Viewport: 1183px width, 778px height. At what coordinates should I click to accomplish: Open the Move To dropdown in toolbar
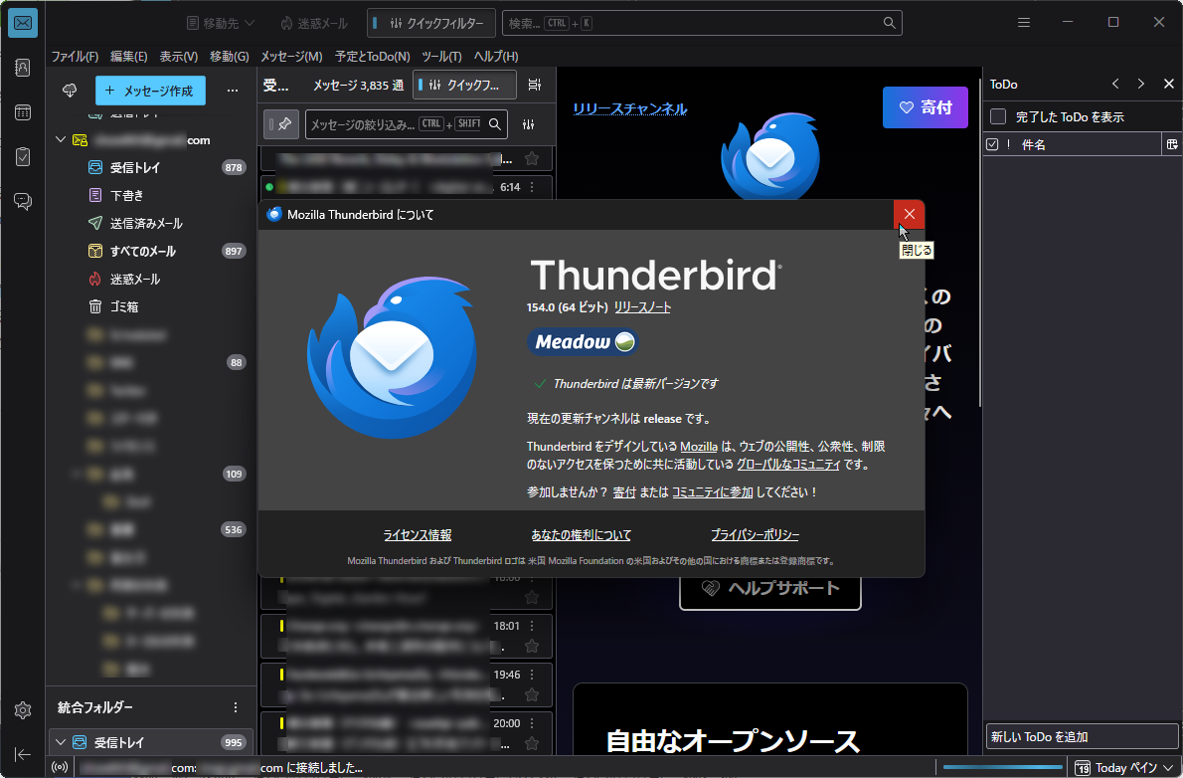[221, 24]
